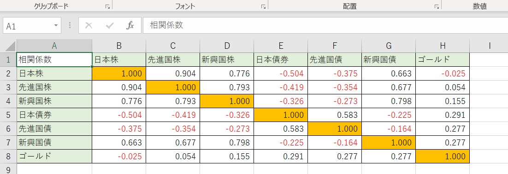The width and height of the screenshot is (508, 174).
Task: Click row label cell A8 ゴールド
Action: (54, 157)
